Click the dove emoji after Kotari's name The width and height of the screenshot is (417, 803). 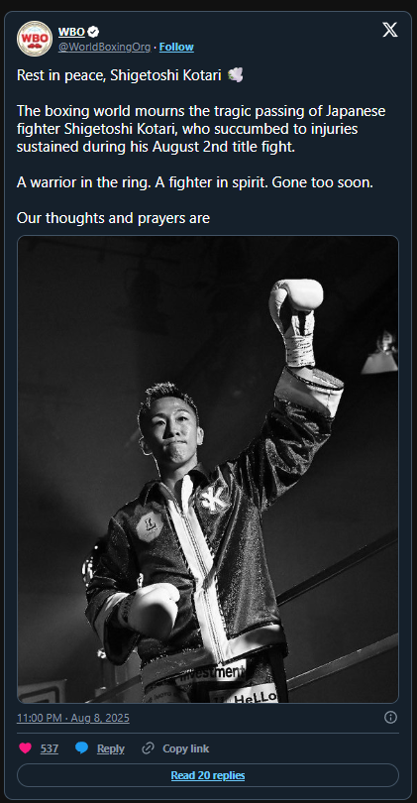point(236,75)
